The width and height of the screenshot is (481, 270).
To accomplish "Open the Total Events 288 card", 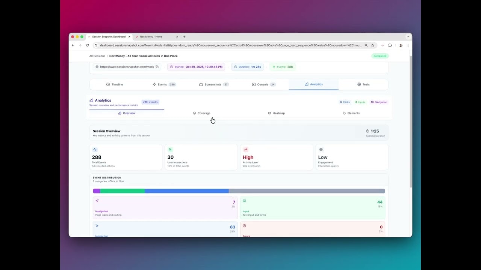I will click(x=126, y=157).
